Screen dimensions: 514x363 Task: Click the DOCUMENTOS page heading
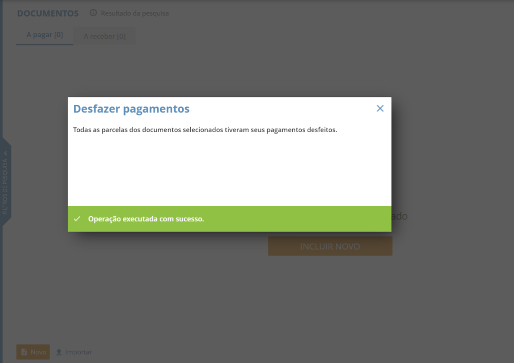click(48, 14)
